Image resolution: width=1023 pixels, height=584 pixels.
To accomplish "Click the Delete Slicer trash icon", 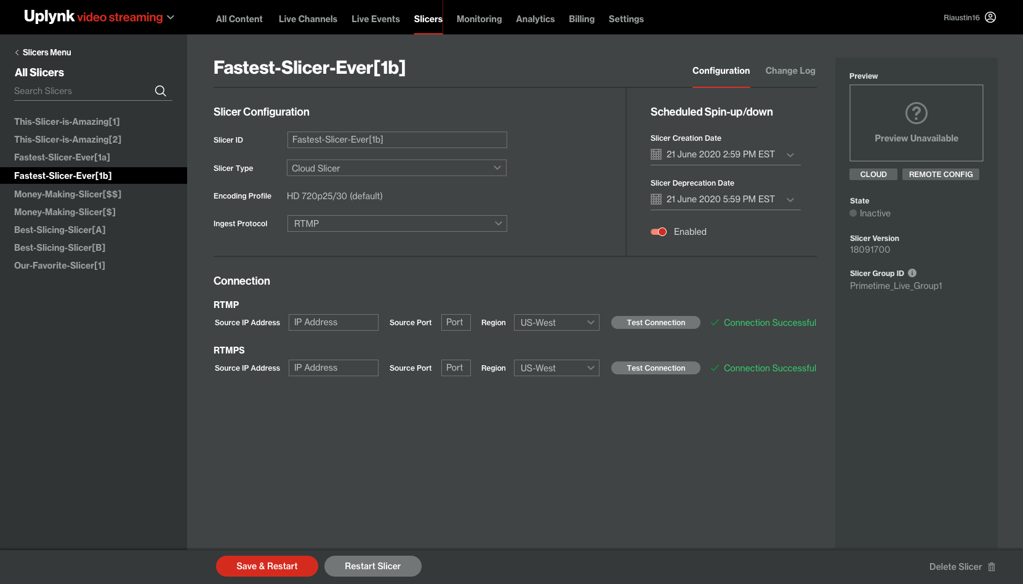I will click(x=992, y=567).
